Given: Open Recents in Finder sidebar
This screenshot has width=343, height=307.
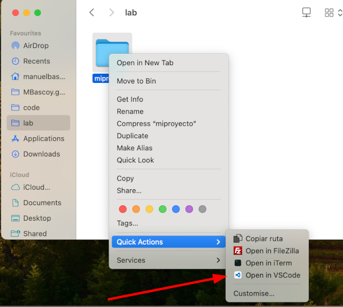Looking at the screenshot, I should 37,61.
